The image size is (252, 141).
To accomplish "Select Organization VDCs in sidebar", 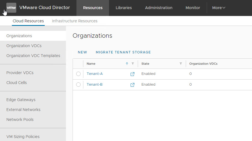I will [x=24, y=46].
